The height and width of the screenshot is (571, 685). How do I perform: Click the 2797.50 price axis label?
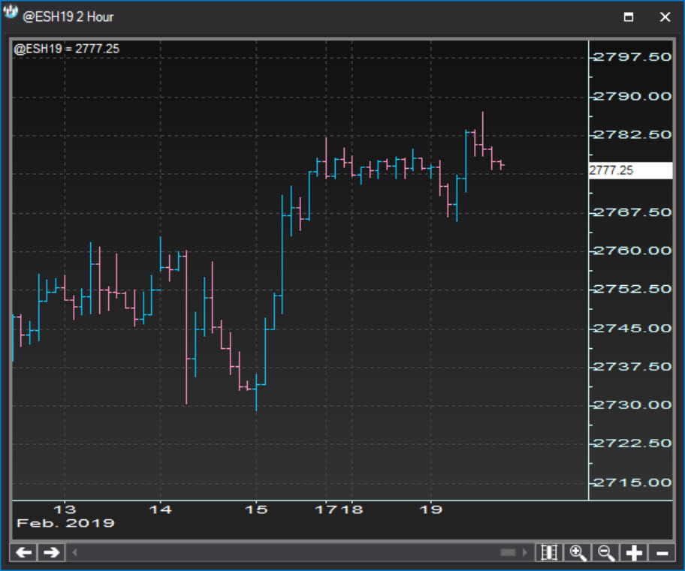pyautogui.click(x=632, y=57)
